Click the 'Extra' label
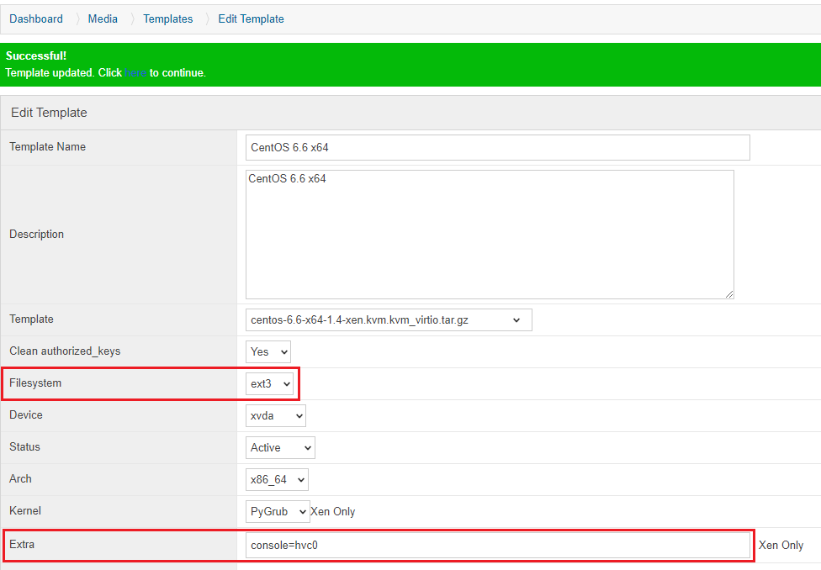Image resolution: width=821 pixels, height=570 pixels. coord(22,544)
